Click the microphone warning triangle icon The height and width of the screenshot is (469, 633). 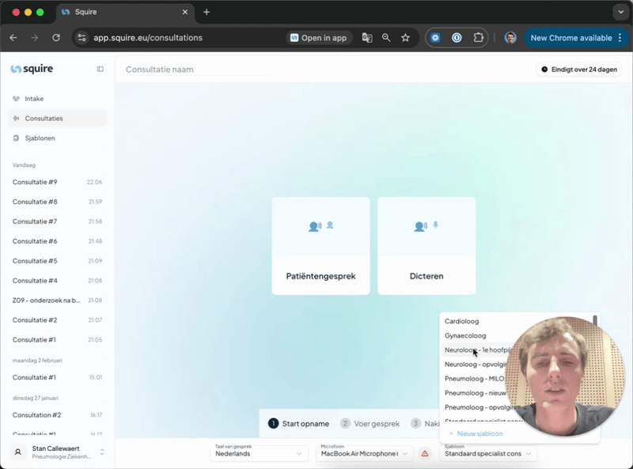(425, 453)
